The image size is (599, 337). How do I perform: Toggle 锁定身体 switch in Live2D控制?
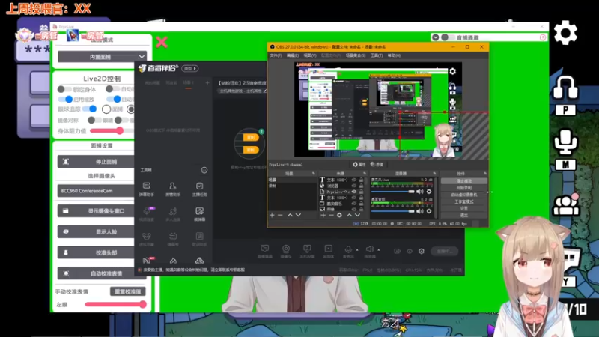pyautogui.click(x=64, y=89)
